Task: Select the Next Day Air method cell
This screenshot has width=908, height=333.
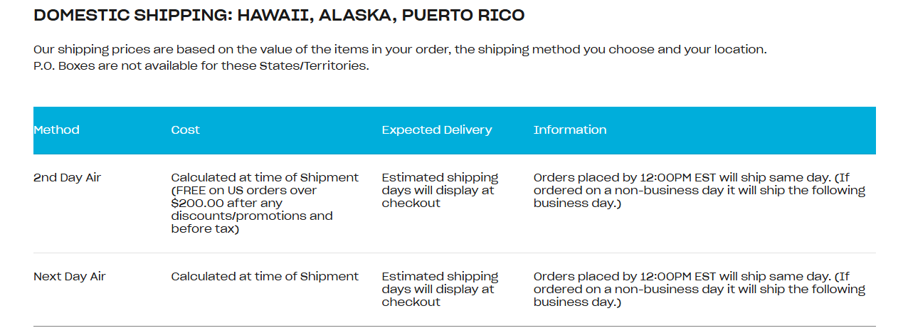Action: pos(70,276)
